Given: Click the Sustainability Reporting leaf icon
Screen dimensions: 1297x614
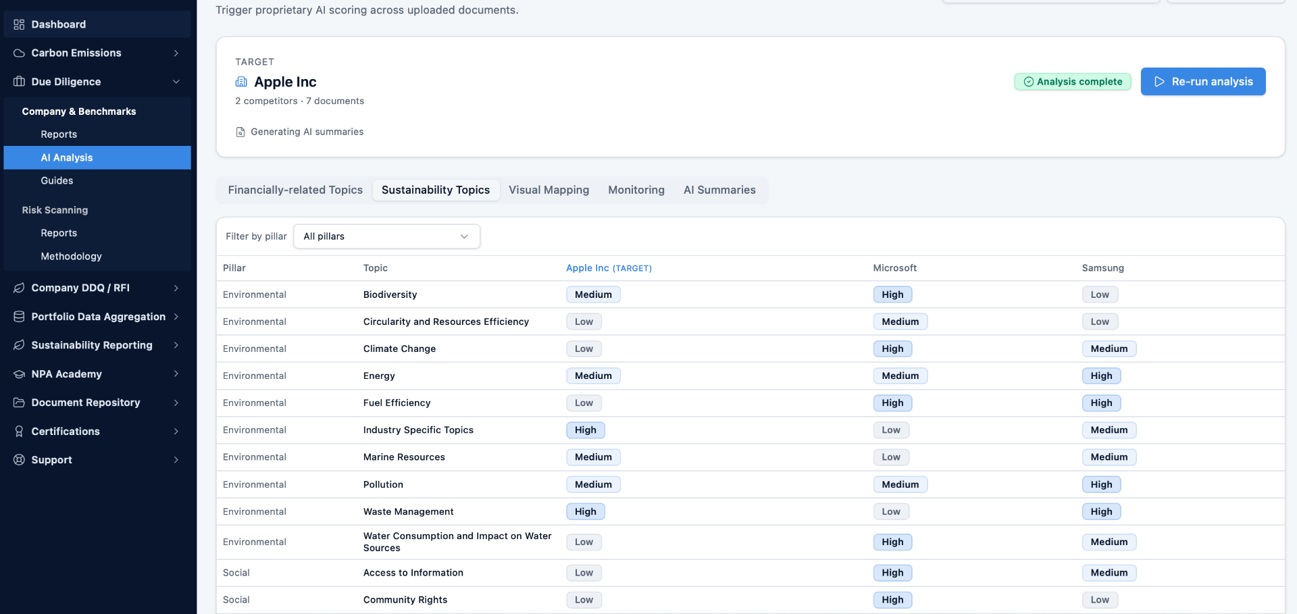Looking at the screenshot, I should tap(19, 345).
